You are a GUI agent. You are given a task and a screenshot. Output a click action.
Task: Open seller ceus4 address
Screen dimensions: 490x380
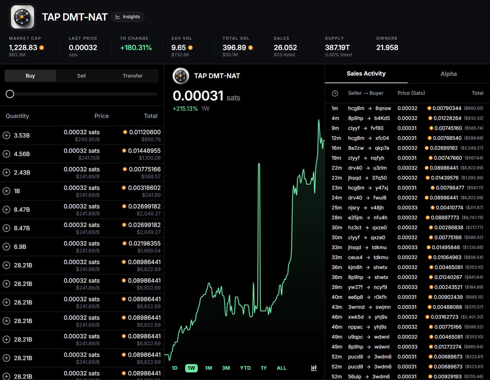click(355, 257)
